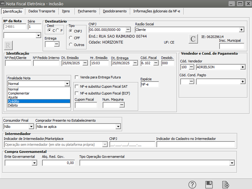
Task: Click the Espécie field showing NF-e
Action: coord(150,85)
